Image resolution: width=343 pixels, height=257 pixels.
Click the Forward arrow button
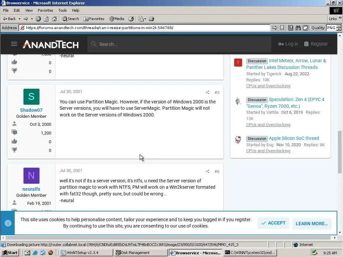point(26,19)
